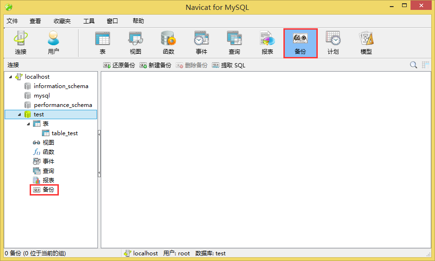Click 新建备份 (New Backup) button
This screenshot has height=261, width=435.
pyautogui.click(x=155, y=65)
